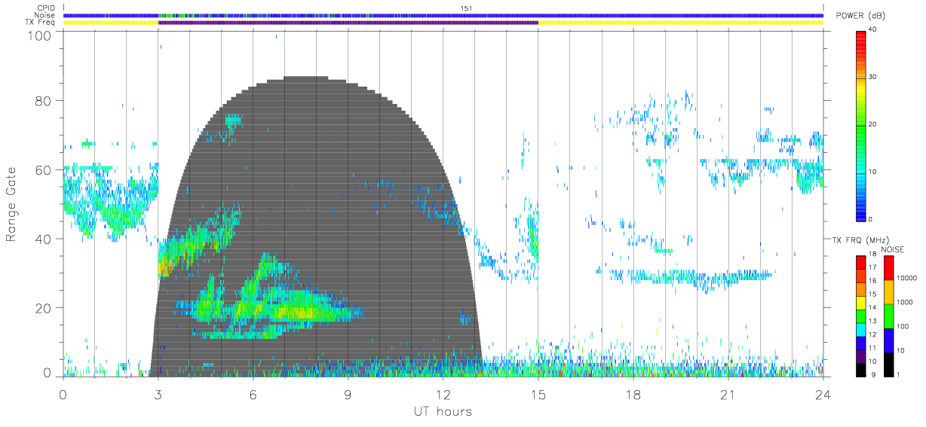Click the x-axis label '3'
The width and height of the screenshot is (926, 427).
click(158, 395)
